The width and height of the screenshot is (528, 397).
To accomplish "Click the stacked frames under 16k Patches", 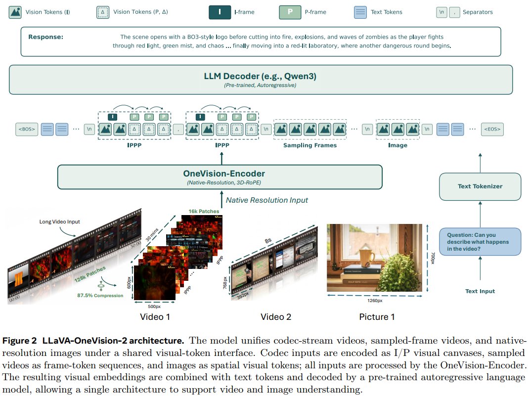I will (x=178, y=258).
